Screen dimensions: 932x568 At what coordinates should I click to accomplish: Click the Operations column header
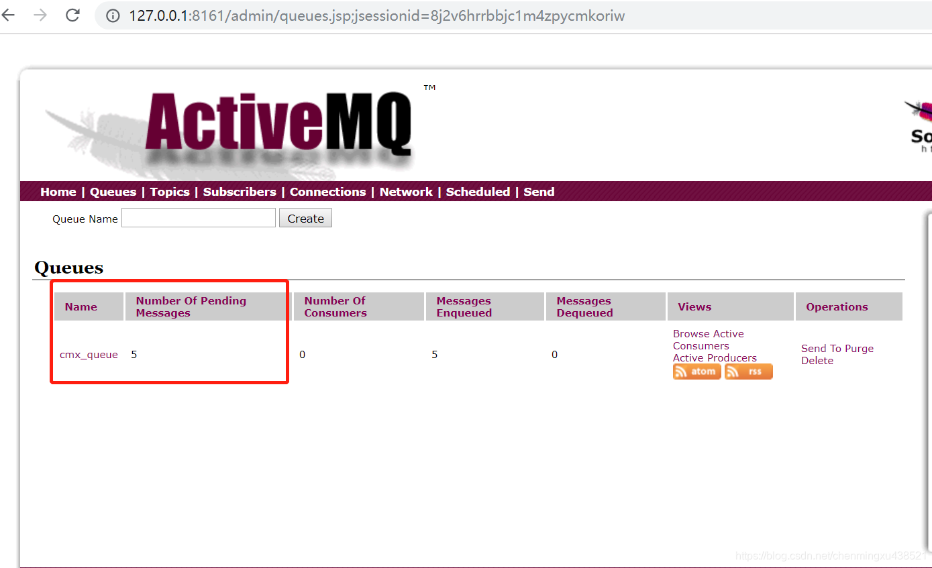(x=849, y=306)
